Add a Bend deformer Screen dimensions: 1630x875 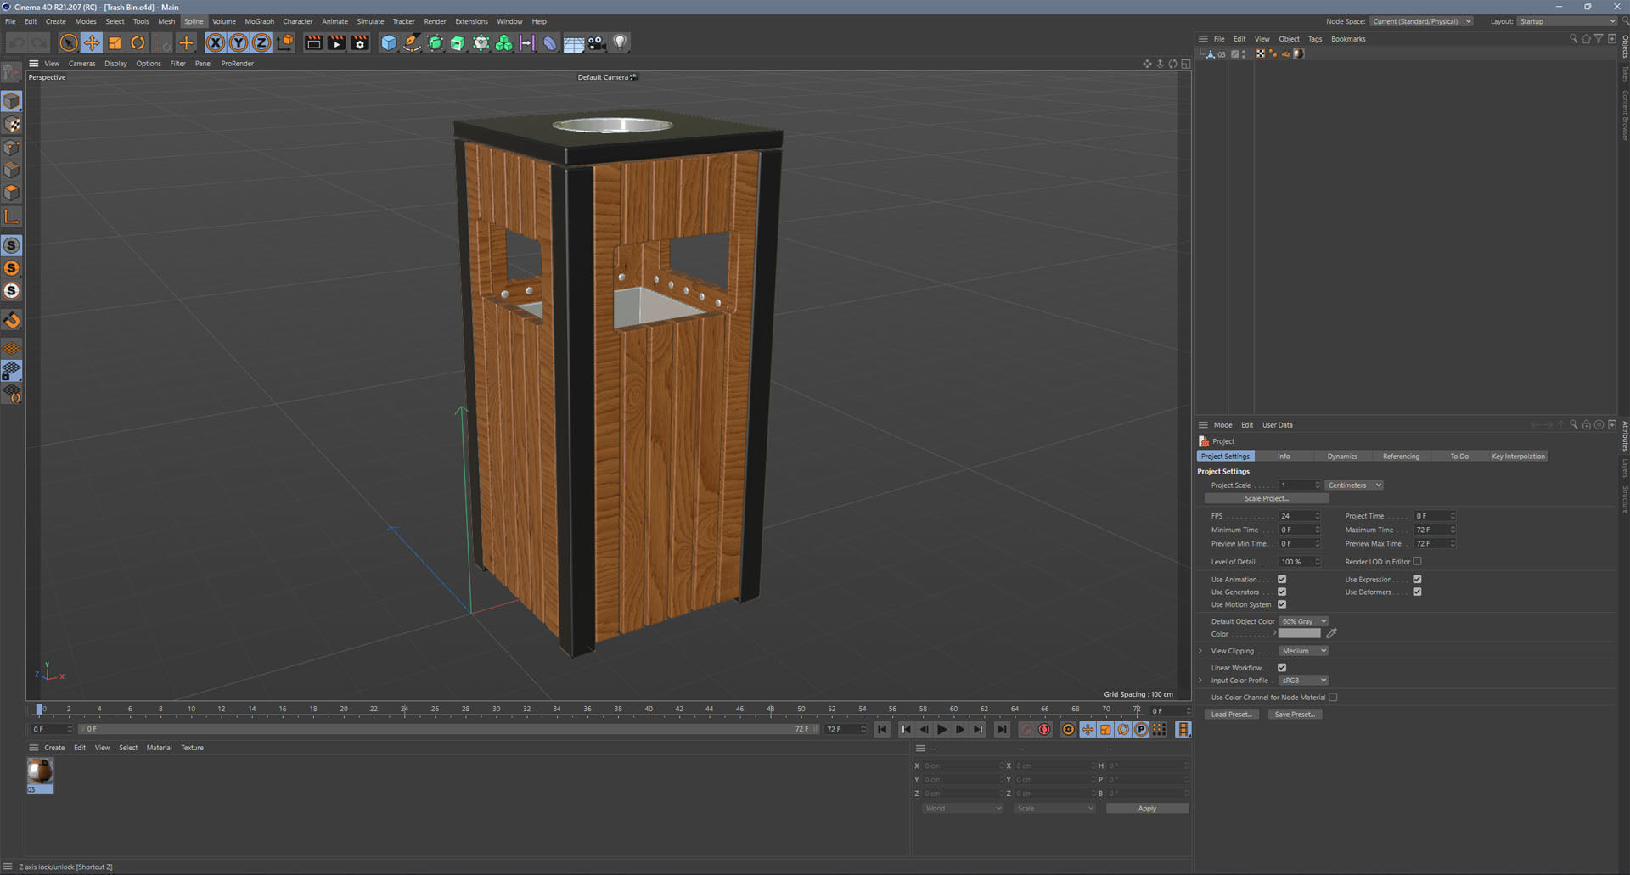point(550,42)
